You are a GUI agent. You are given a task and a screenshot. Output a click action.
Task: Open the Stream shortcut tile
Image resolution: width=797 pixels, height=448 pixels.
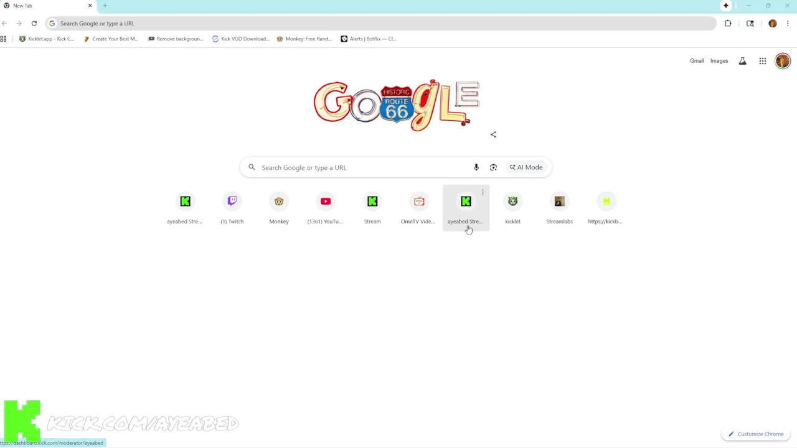(372, 208)
